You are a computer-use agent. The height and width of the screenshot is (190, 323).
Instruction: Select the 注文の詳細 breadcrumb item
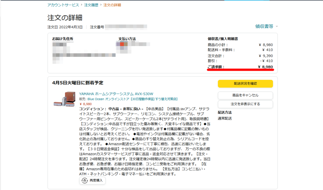[112, 5]
